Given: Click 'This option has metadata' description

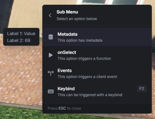Looking at the screenshot, I should (80, 40).
